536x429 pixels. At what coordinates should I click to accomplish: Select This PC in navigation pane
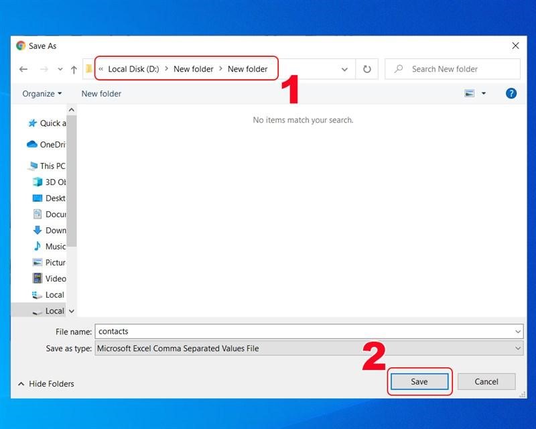point(46,166)
